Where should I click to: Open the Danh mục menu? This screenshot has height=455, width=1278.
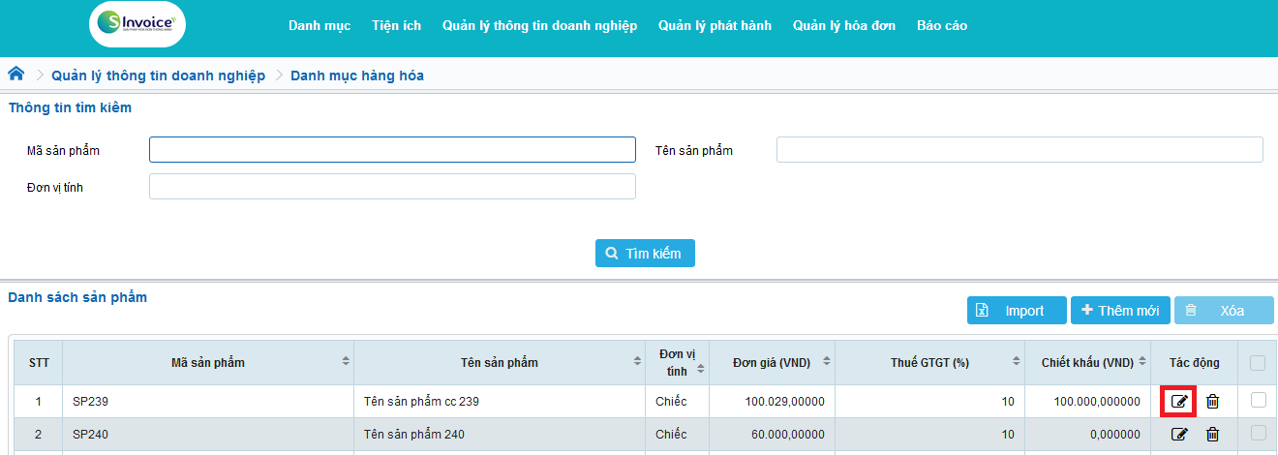tap(319, 26)
